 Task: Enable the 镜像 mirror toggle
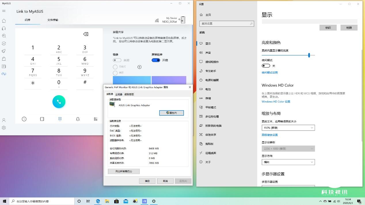[117, 60]
